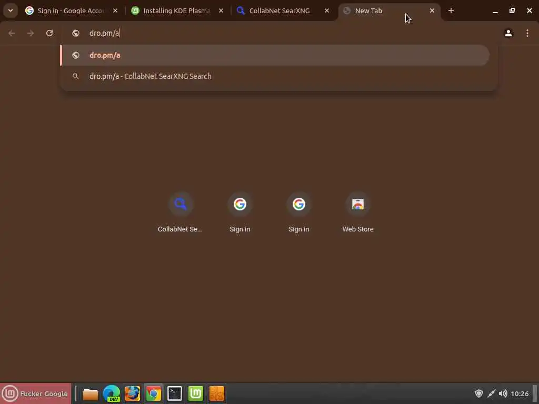Open the Linux Mint start menu button
539x404 pixels.
pos(36,393)
